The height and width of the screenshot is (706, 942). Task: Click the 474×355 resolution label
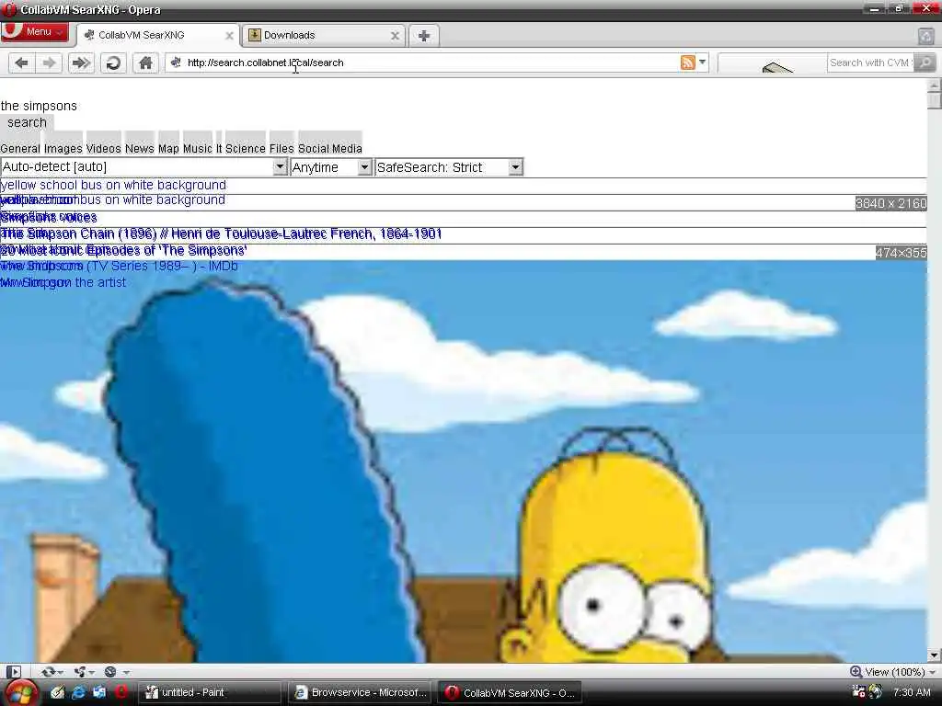click(902, 253)
